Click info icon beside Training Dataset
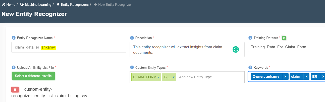Viewport: 325px width, 102px height. pyautogui.click(x=250, y=38)
